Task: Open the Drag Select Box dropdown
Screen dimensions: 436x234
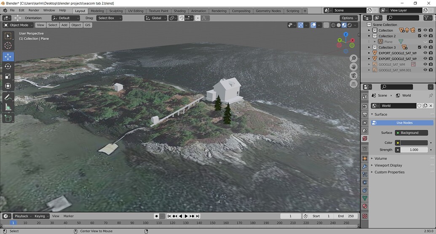Action: pyautogui.click(x=109, y=18)
